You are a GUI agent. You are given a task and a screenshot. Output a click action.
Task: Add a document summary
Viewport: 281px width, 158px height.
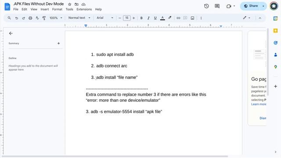point(58,43)
